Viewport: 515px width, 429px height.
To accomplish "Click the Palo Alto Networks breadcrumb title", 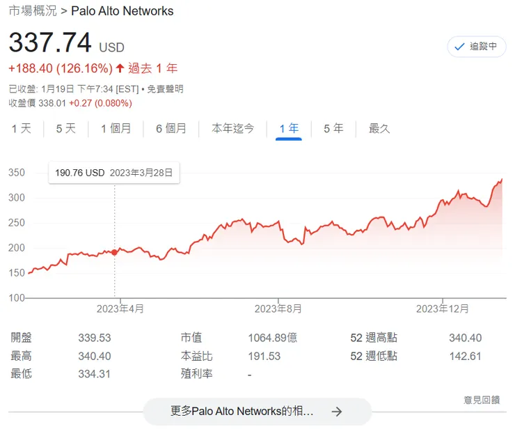I will [122, 11].
